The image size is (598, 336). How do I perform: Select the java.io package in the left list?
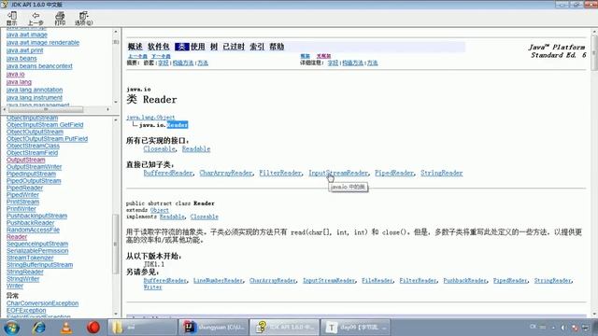tap(15, 75)
